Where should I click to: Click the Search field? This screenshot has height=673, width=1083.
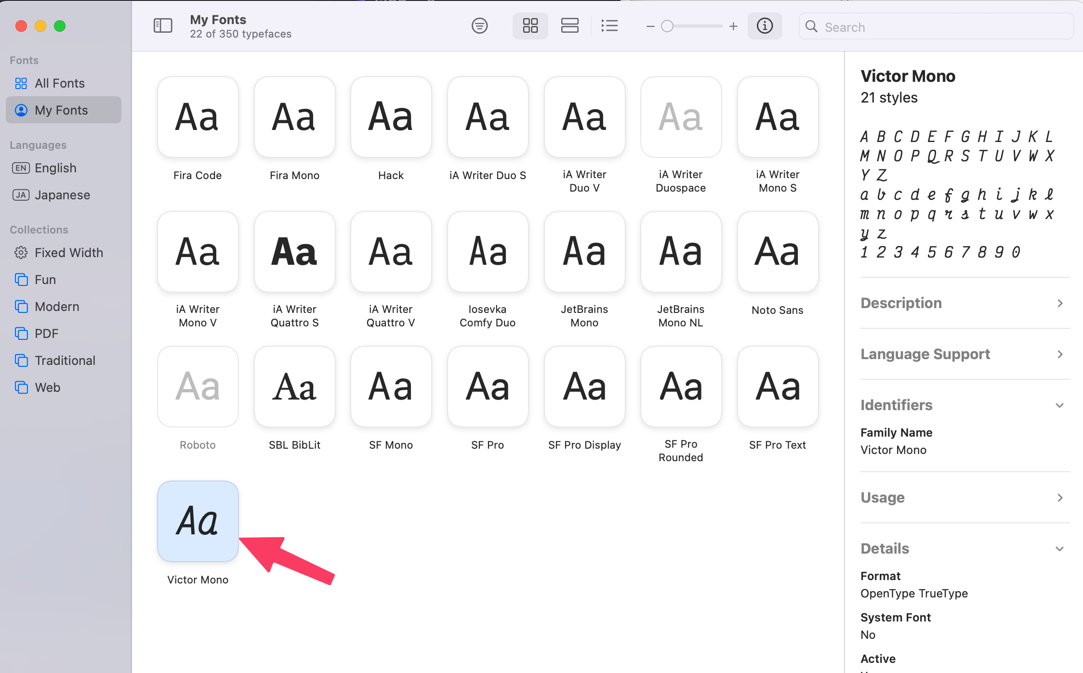click(x=936, y=26)
